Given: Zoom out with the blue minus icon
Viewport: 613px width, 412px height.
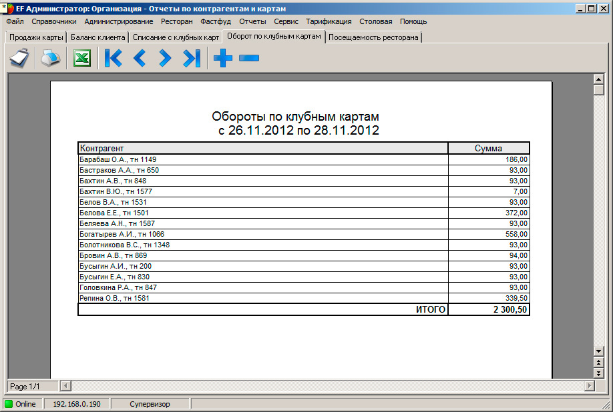Looking at the screenshot, I should point(249,58).
